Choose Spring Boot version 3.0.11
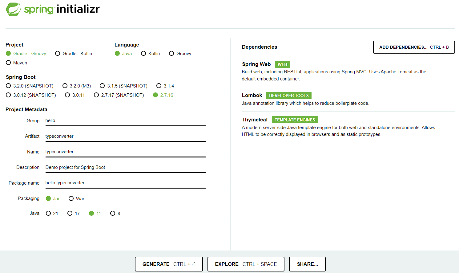This screenshot has width=459, height=273. click(75, 95)
